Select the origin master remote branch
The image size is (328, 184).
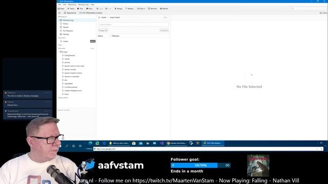coord(67,59)
